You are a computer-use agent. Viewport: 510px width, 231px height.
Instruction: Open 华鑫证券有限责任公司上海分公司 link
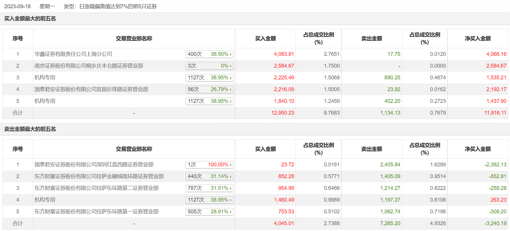(x=73, y=54)
